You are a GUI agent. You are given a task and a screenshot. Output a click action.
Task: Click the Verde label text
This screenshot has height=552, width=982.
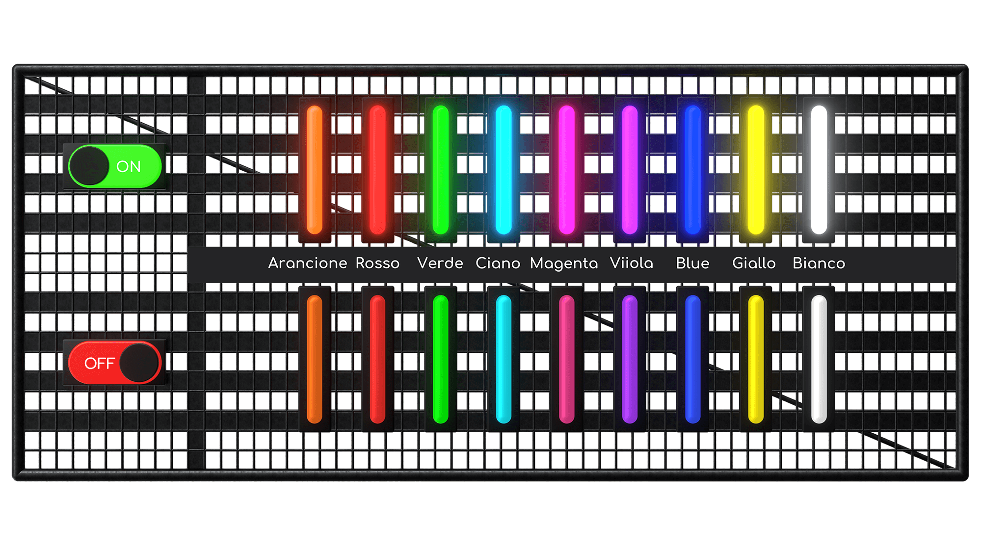[440, 263]
